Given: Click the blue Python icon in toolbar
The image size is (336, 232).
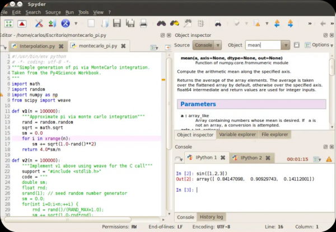Looking at the screenshot, I should (x=65, y=23).
